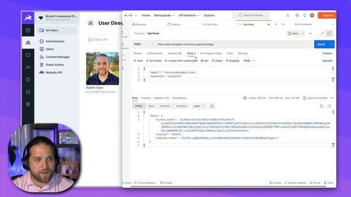Viewport: 351px width, 197px height.
Task: Click Save as Example
Action: click(x=315, y=98)
